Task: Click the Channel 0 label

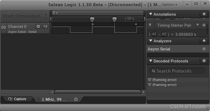Action: 17,27
